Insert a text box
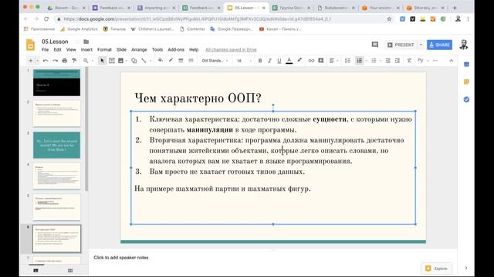Image resolution: width=494 pixels, height=277 pixels. click(x=111, y=61)
